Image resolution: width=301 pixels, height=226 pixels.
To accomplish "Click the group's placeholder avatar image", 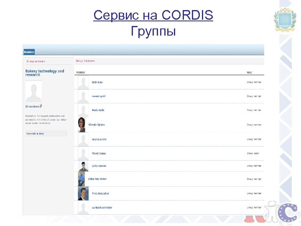I will tap(33, 91).
